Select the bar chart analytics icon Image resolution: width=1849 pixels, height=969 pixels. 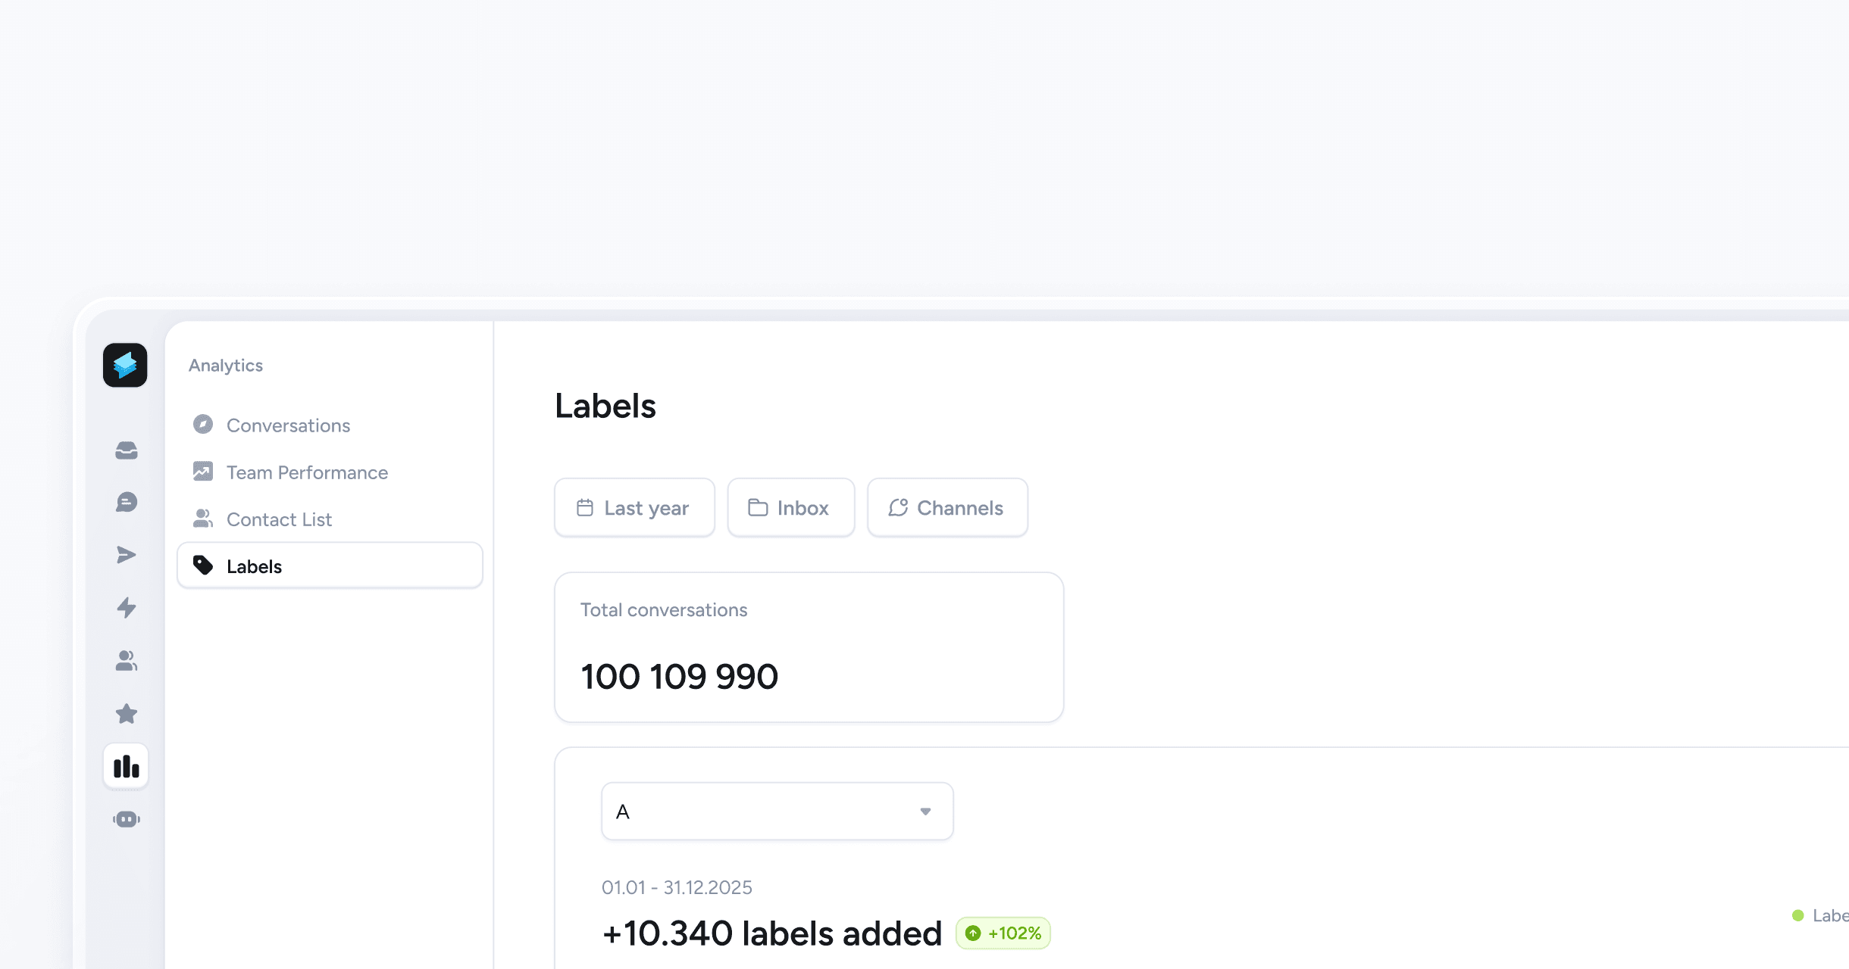click(127, 767)
